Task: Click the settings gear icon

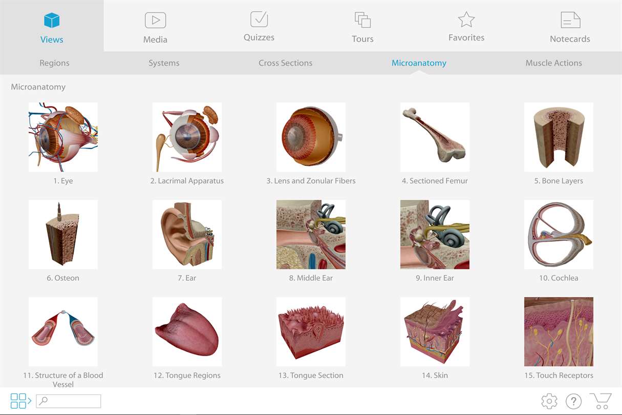Action: point(549,401)
